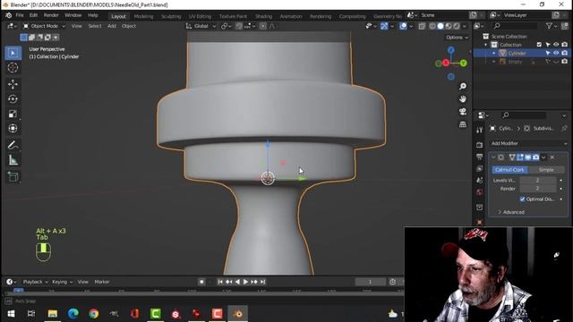This screenshot has height=322, width=573.
Task: Switch to the Sculpting workspace tab
Action: (171, 16)
